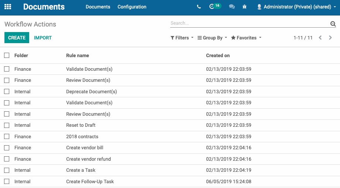Click the 06/05/2019 15:24:08 date cell

point(229,181)
